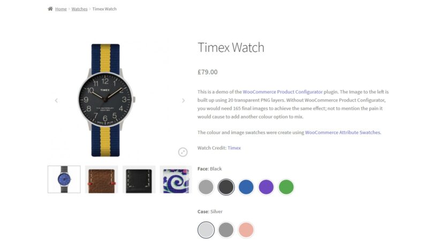Viewport: 439px width, 250px height.
Task: Select the green face color swatch
Action: (286, 187)
